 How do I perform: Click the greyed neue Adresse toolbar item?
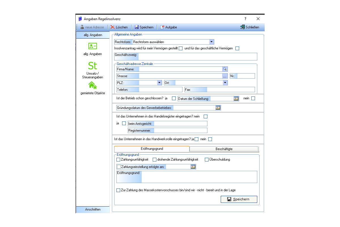(x=92, y=27)
